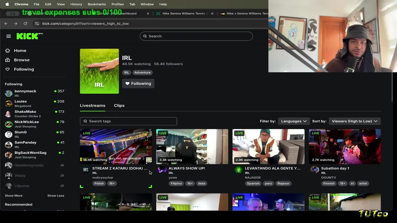Click artist tag on OGUMTV stream
Screen dimensions: 397x223
coord(363,183)
